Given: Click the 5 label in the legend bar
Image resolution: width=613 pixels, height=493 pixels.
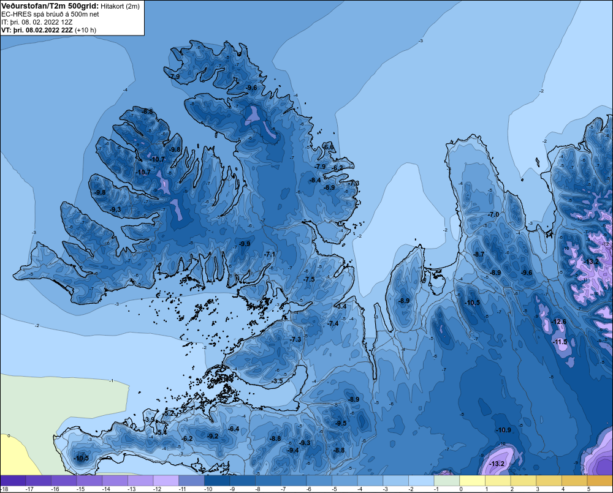Looking at the screenshot, I should click(588, 489).
